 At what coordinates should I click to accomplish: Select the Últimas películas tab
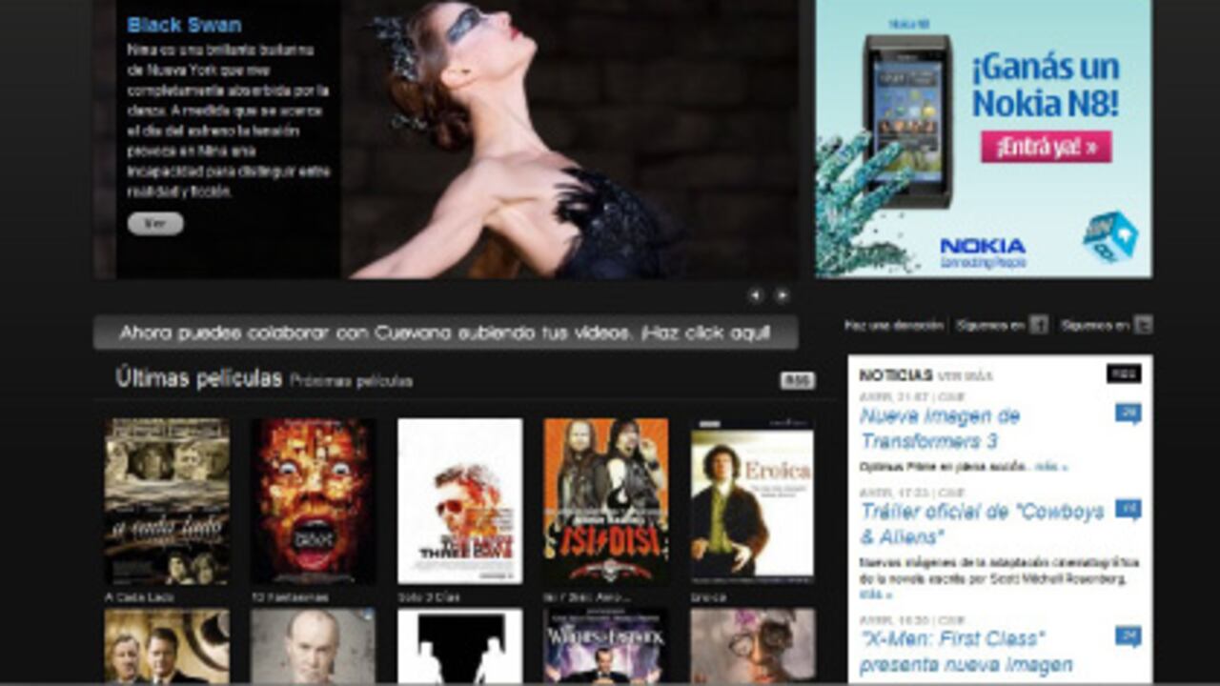coord(198,378)
